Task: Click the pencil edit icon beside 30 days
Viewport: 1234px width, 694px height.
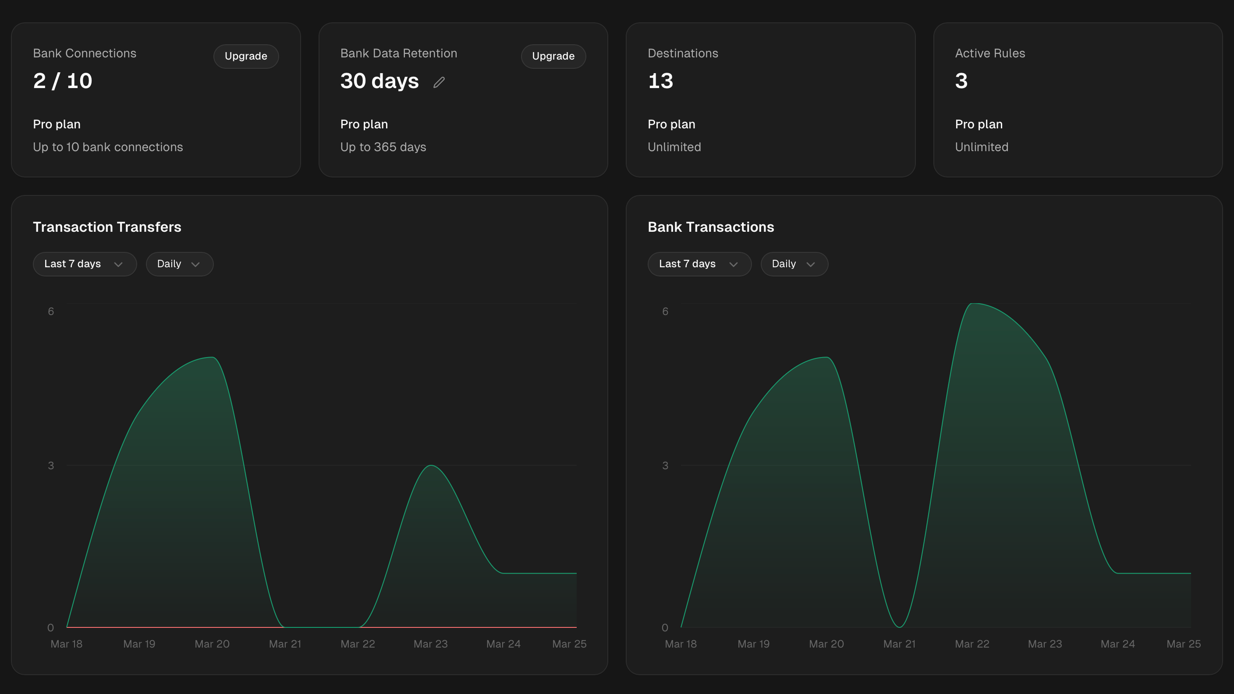Action: [439, 82]
